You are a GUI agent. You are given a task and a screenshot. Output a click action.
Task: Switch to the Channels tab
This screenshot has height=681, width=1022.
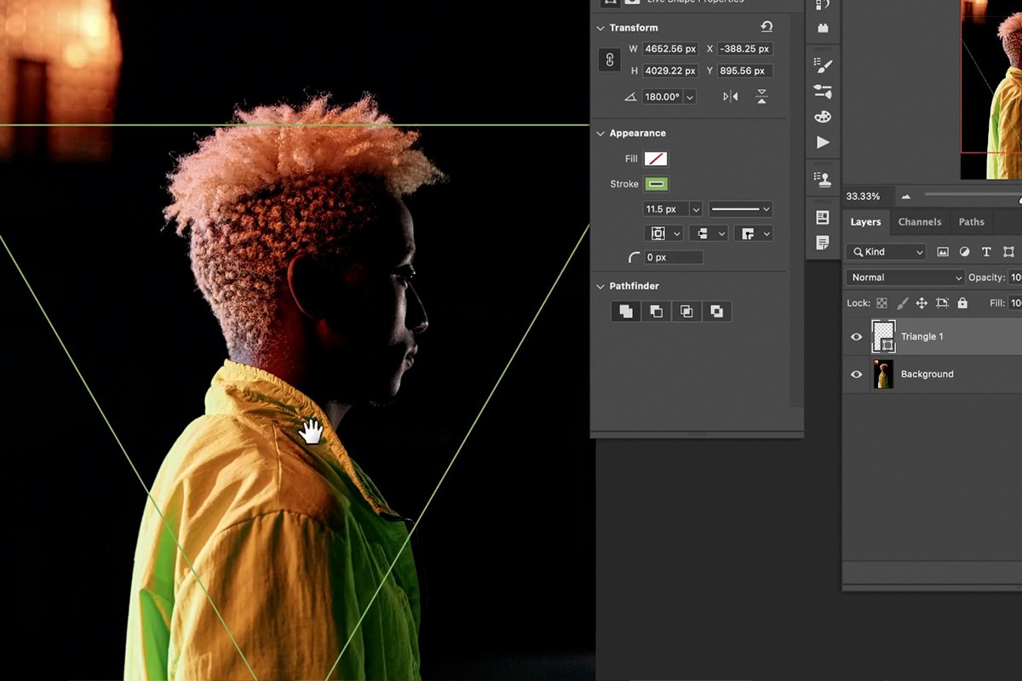(920, 222)
